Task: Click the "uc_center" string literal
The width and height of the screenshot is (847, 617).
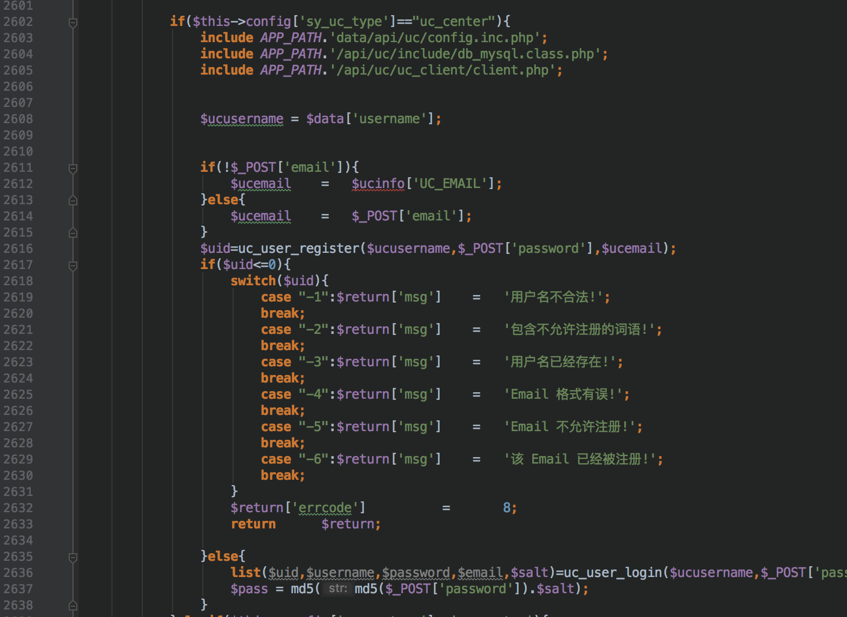Action: click(454, 22)
